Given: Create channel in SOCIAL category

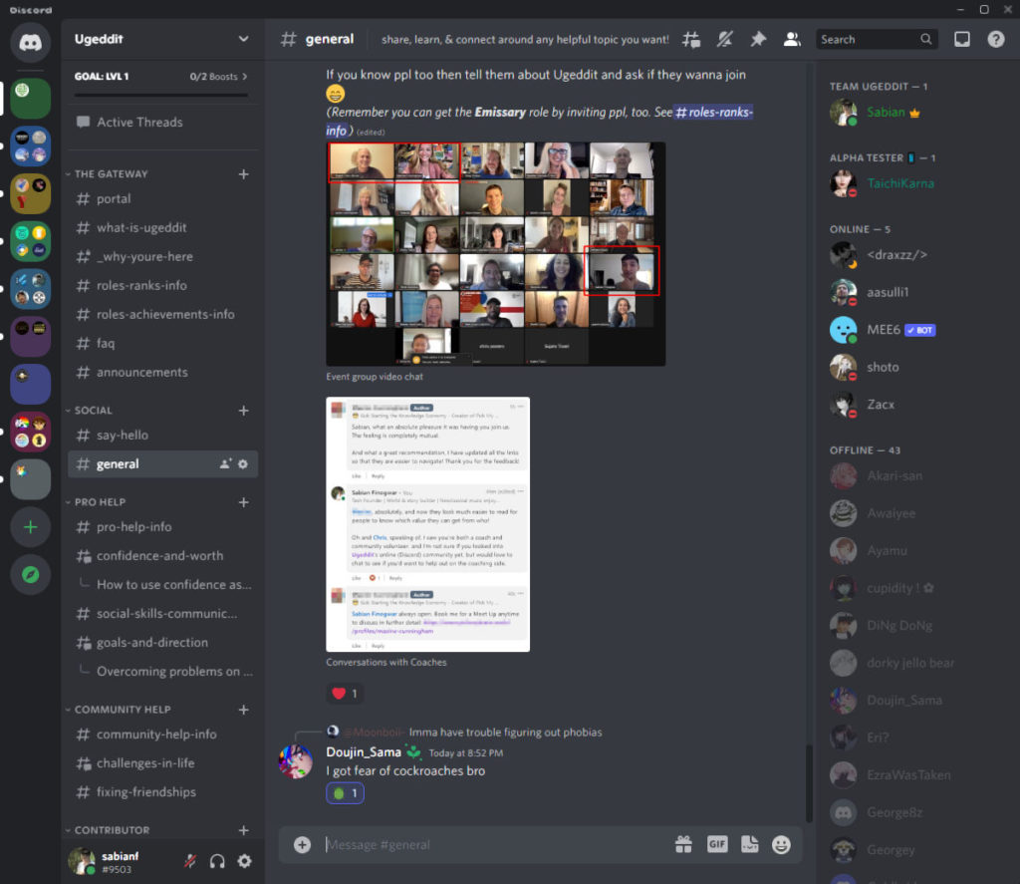Looking at the screenshot, I should click(x=243, y=410).
